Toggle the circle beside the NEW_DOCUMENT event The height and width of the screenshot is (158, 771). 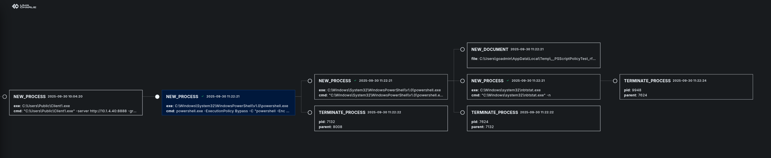click(462, 49)
